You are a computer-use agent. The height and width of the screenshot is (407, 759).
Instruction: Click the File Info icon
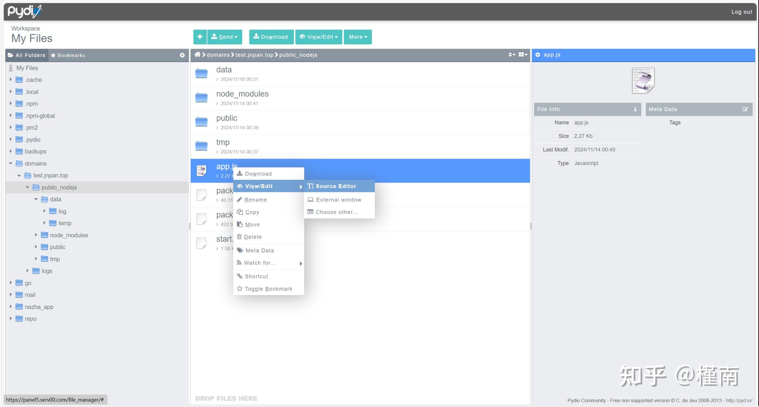coord(635,109)
